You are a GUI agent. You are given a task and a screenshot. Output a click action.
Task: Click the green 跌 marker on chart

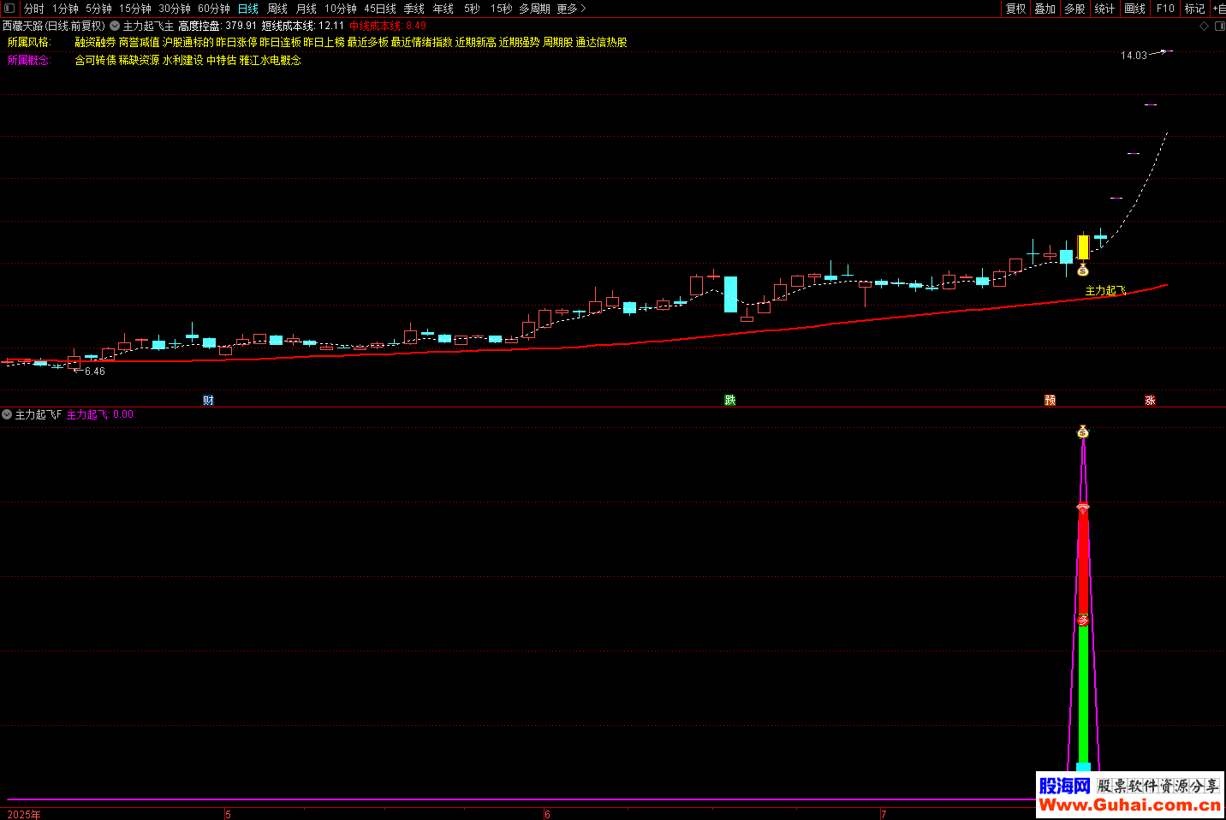(x=730, y=401)
